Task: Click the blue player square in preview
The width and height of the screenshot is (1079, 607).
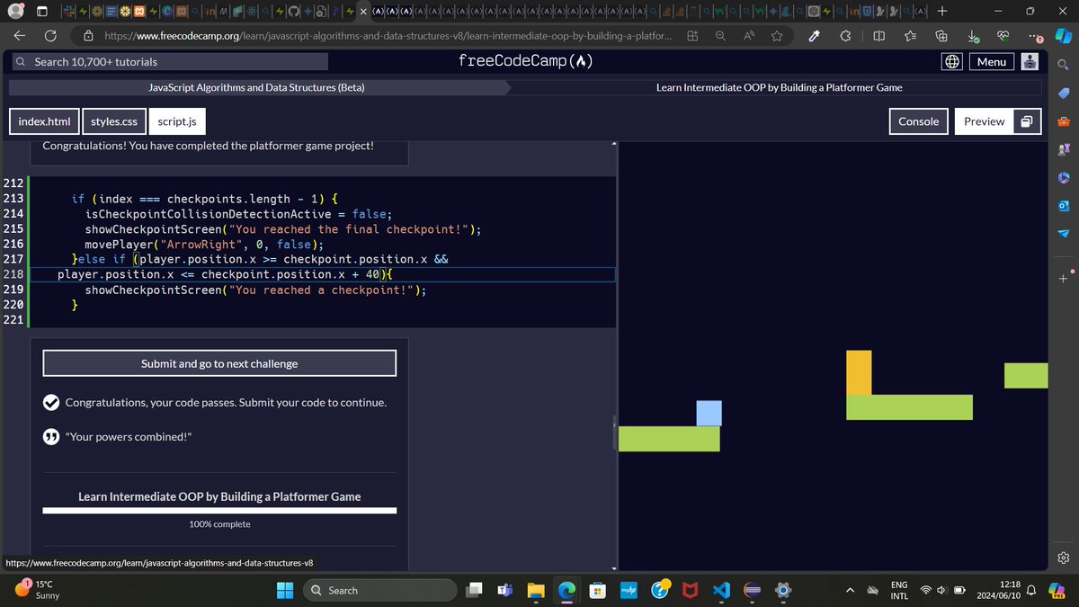Action: click(709, 413)
